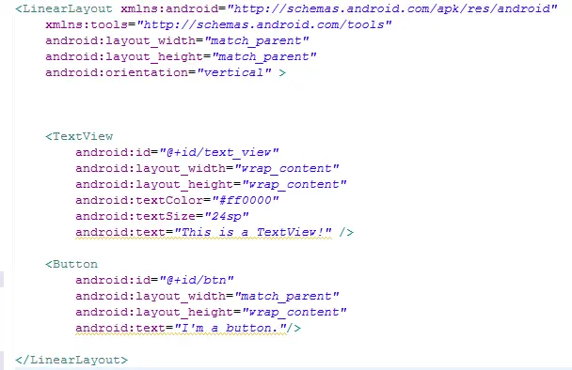
Task: Place cursor in LinearLayout layout_width="match_parent"
Action: click(177, 40)
